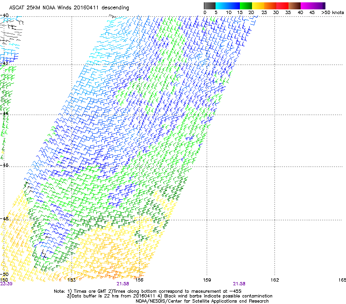346x304 pixels.
Task: Click the 'Data buffer is 22 hrs' note line
Action: [x=169, y=296]
